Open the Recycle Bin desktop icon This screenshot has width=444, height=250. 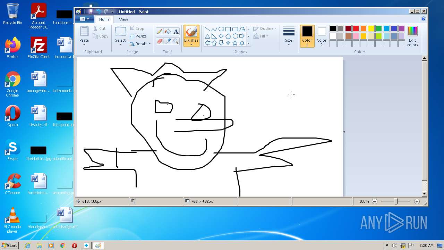(x=12, y=14)
